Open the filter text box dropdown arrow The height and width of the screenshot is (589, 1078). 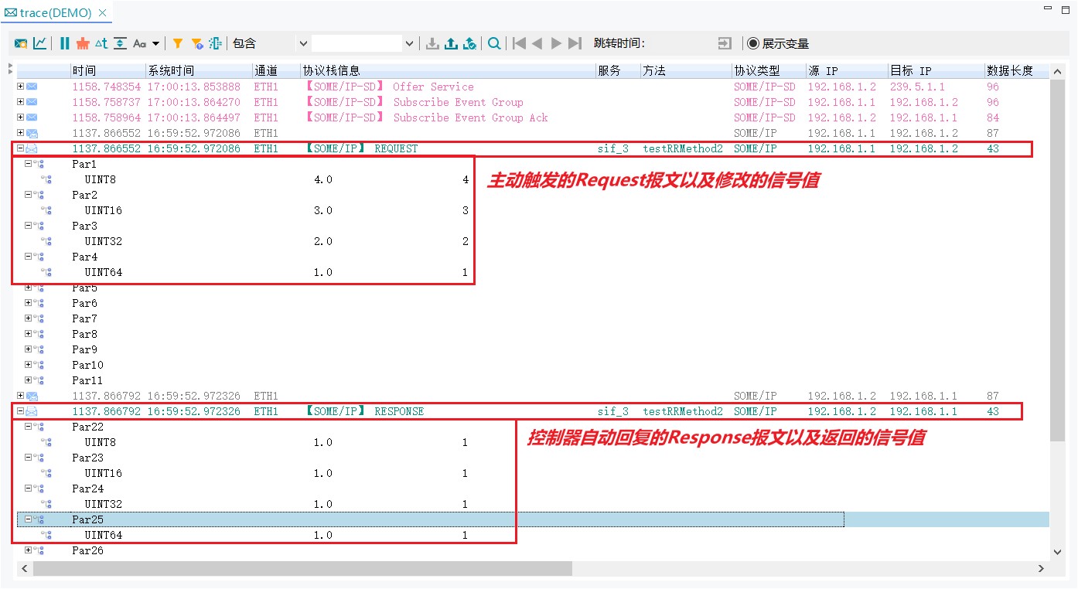point(410,44)
